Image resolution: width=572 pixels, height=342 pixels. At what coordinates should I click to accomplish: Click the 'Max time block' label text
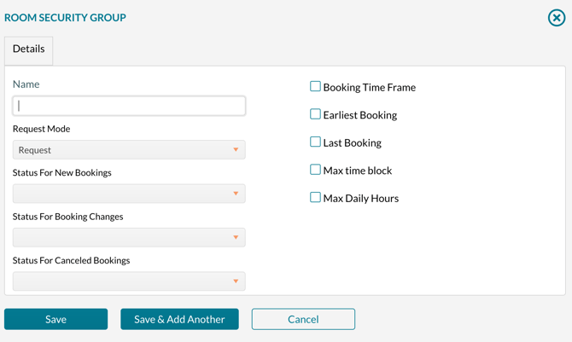click(358, 171)
